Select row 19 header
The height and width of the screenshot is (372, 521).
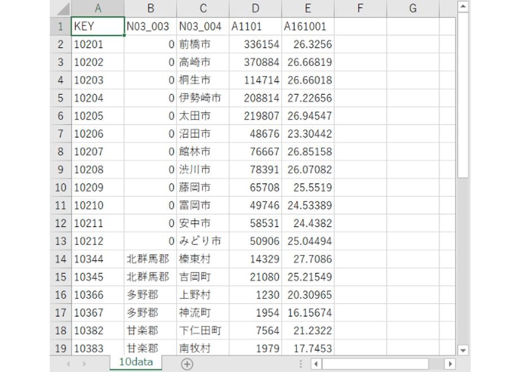click(60, 348)
